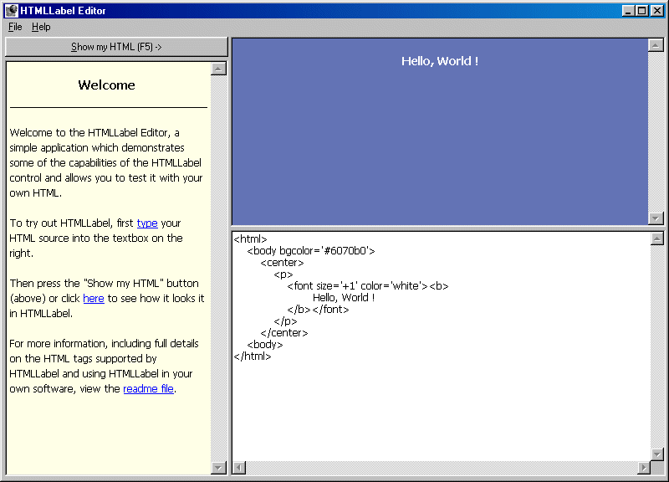Viewport: 669px width, 482px height.
Task: Click the closing </html> line in the editor
Action: point(253,356)
